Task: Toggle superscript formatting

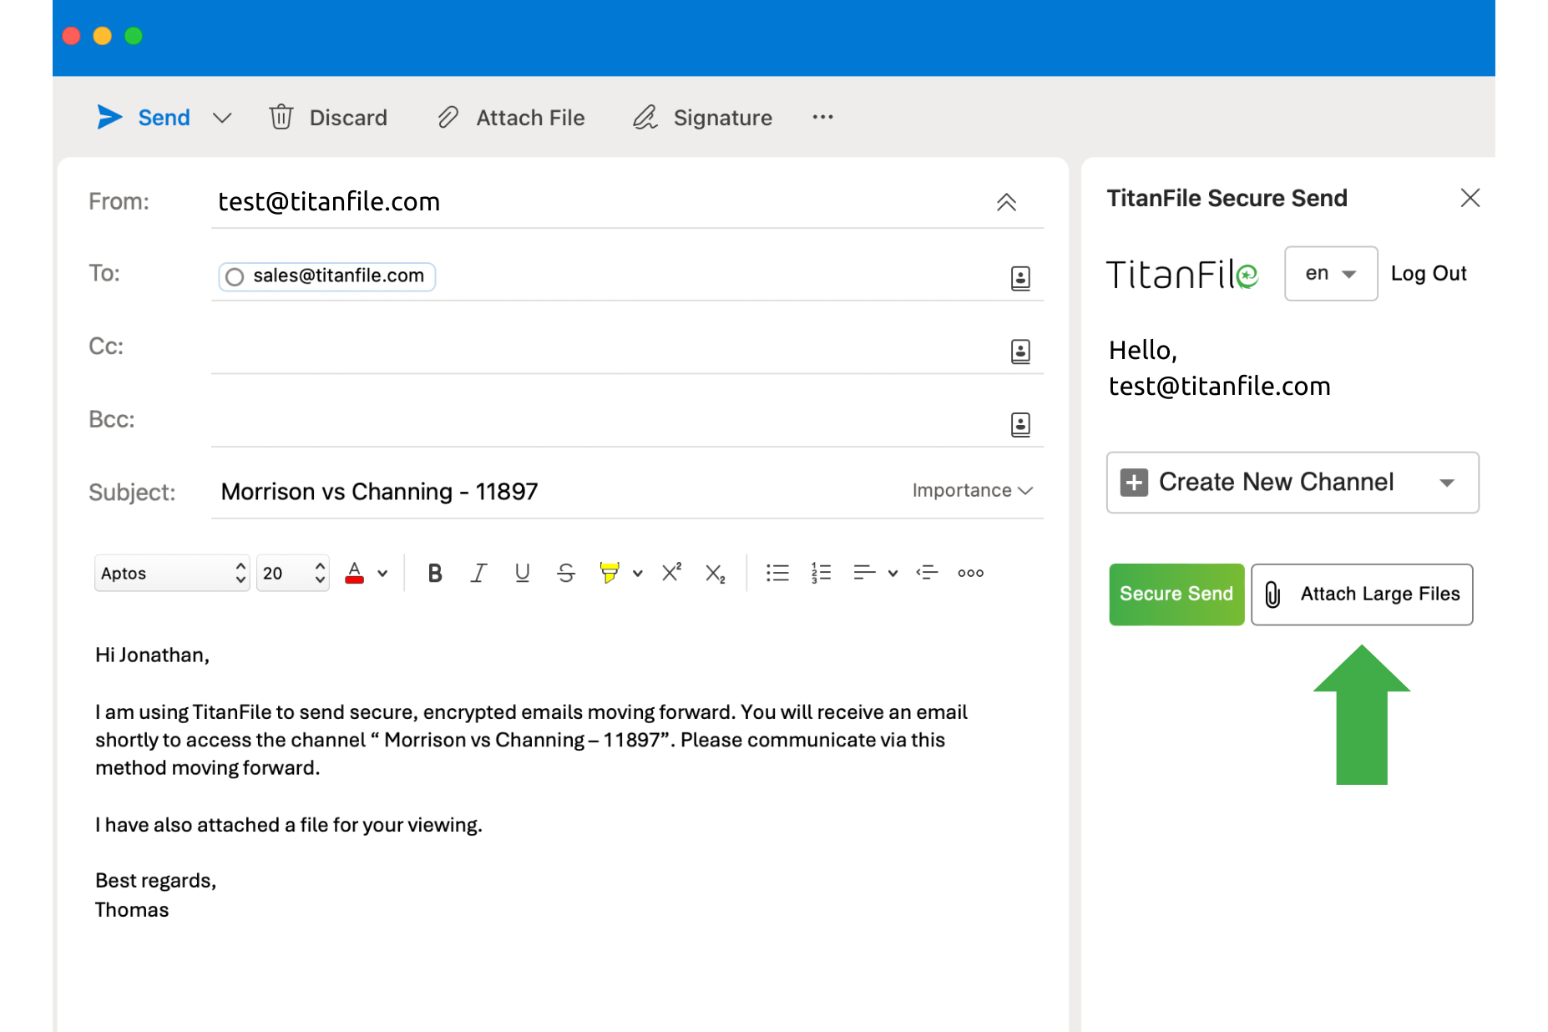Action: click(x=672, y=573)
